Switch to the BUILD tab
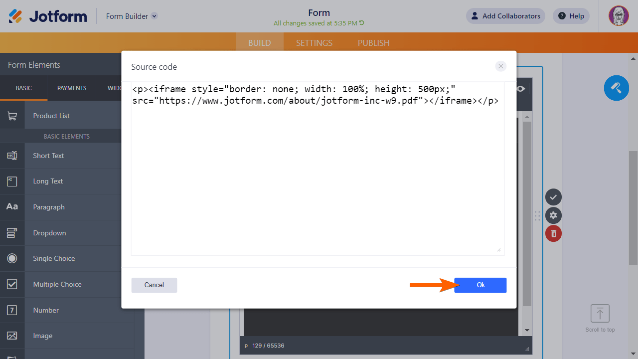The height and width of the screenshot is (359, 638). click(x=260, y=43)
